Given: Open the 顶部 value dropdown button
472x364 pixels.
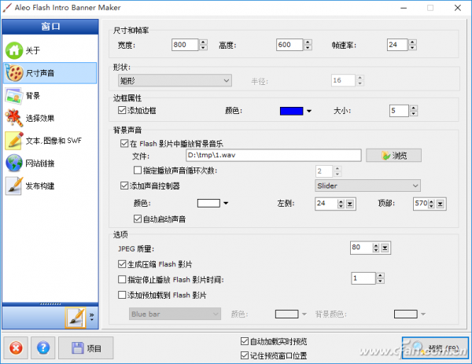Looking at the screenshot, I should coord(440,204).
